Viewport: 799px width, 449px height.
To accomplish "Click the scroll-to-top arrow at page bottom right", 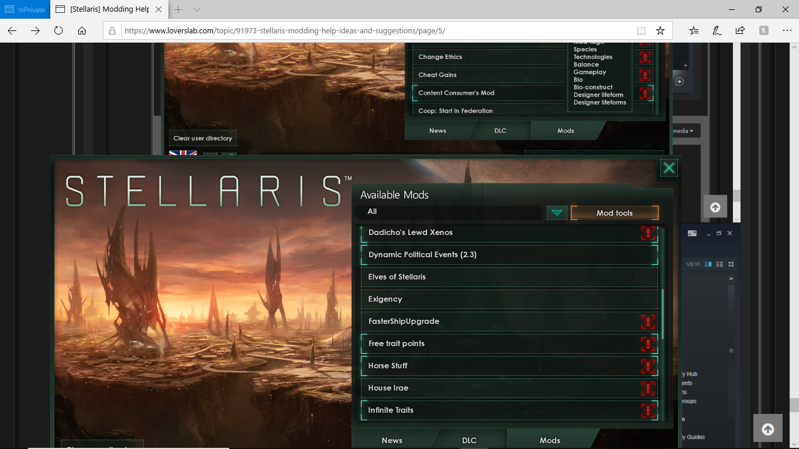I will tap(768, 430).
